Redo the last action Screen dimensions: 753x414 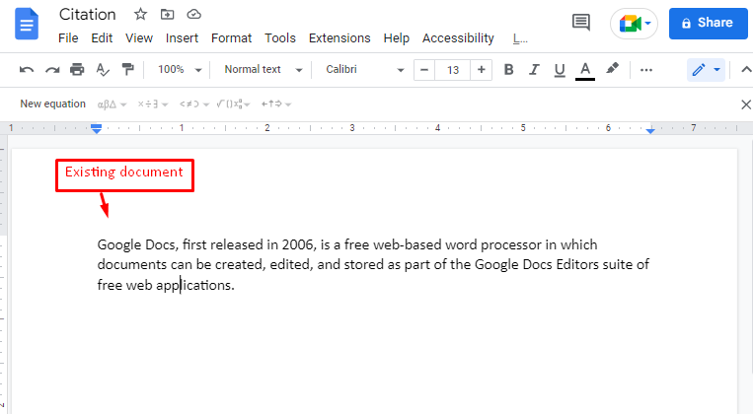52,70
